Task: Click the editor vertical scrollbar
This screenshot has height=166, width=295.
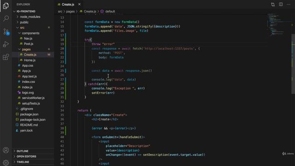Action: [x=293, y=64]
